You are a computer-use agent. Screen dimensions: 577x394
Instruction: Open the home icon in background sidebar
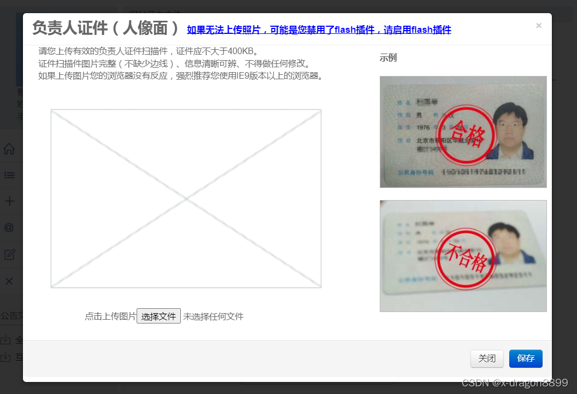(x=9, y=149)
